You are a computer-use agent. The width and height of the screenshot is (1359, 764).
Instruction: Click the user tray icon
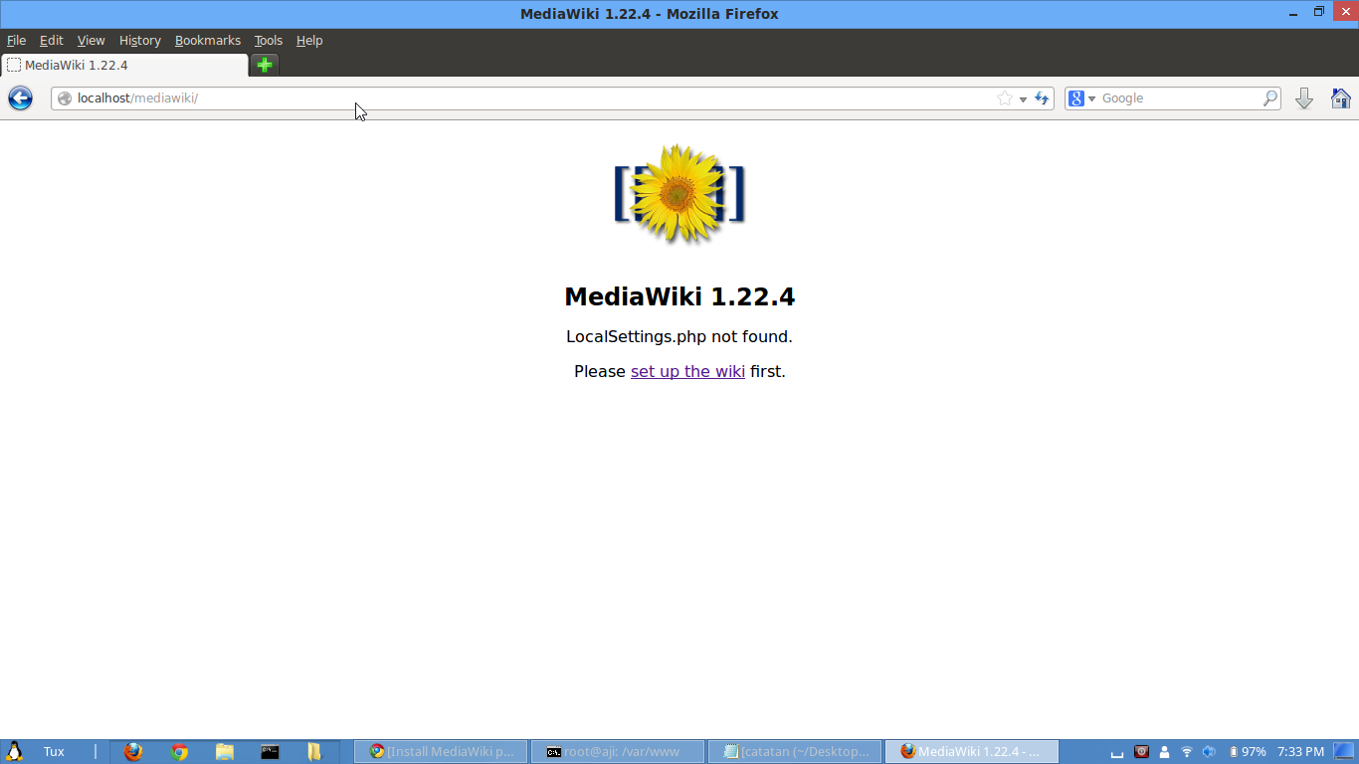pyautogui.click(x=1164, y=751)
